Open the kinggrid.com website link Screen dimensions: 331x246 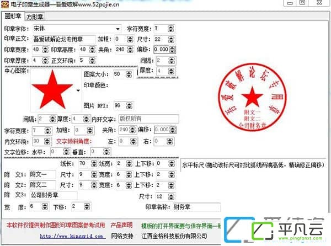[73, 236]
